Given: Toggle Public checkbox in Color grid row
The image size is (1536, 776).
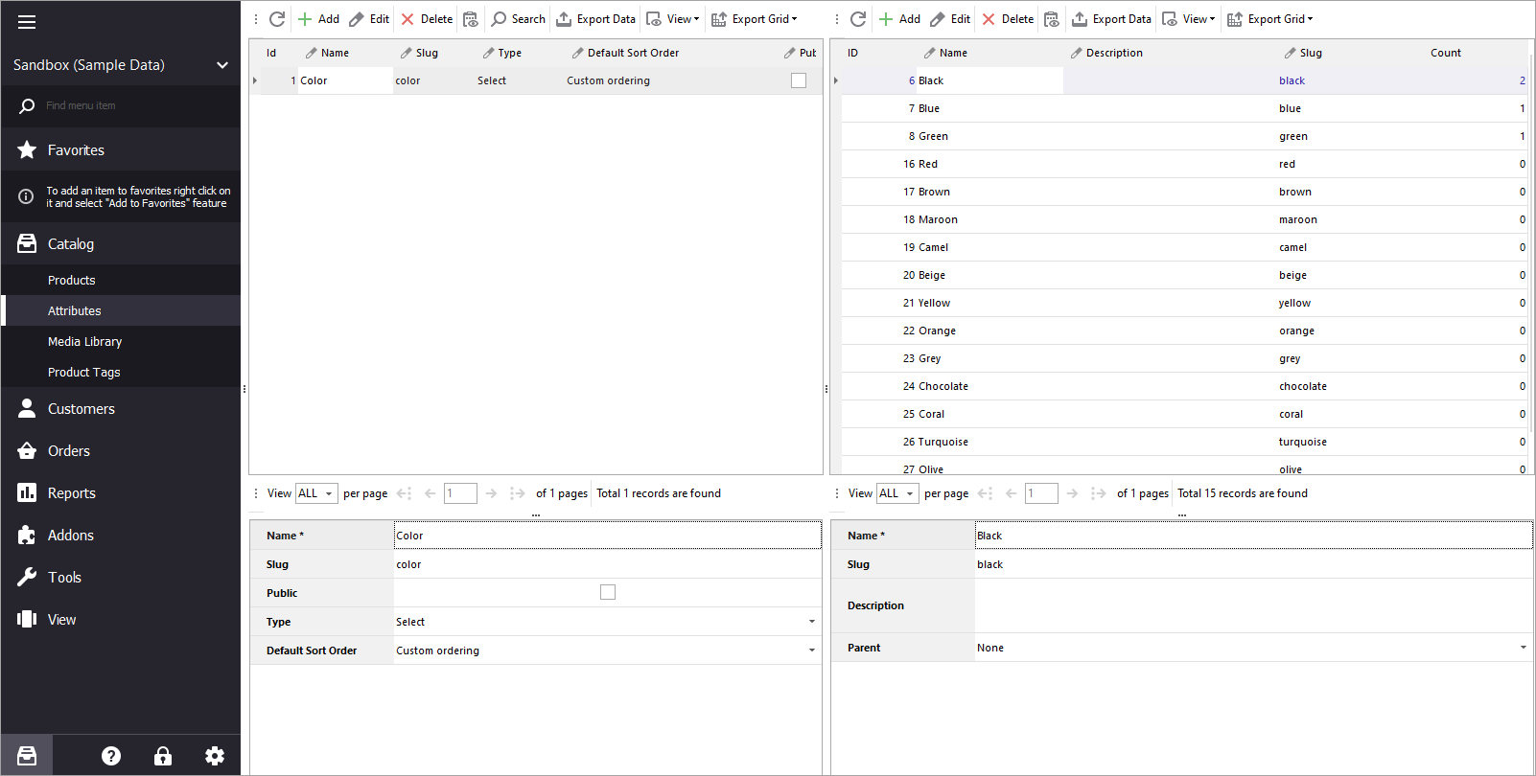Looking at the screenshot, I should [798, 80].
